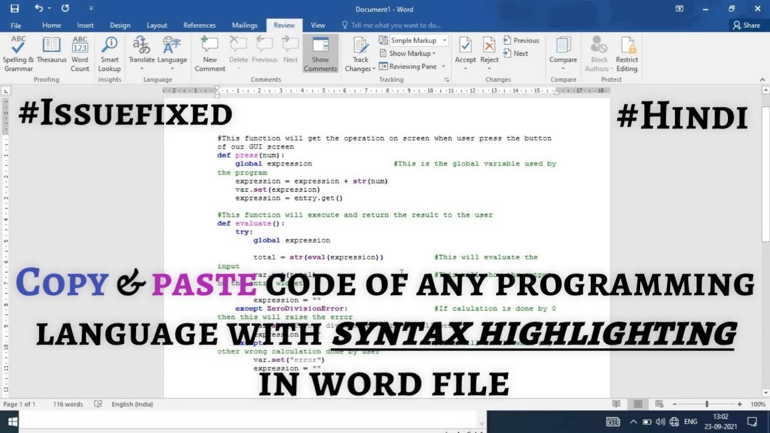Open the Windows notification center

click(752, 422)
